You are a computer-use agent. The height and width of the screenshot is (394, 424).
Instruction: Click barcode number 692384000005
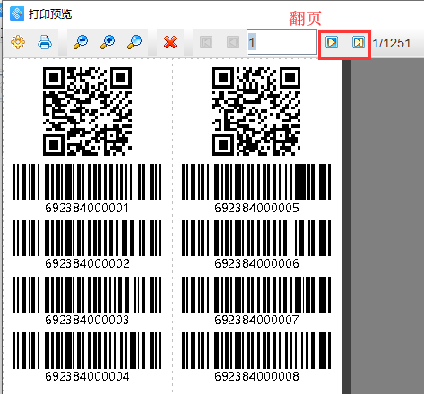coord(256,208)
